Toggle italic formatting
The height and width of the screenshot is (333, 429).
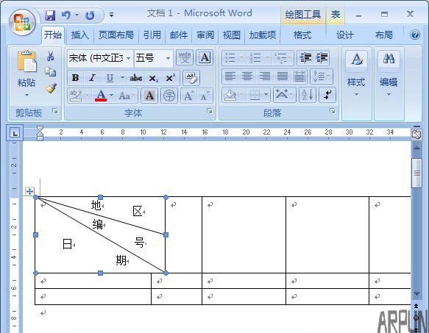[x=92, y=78]
